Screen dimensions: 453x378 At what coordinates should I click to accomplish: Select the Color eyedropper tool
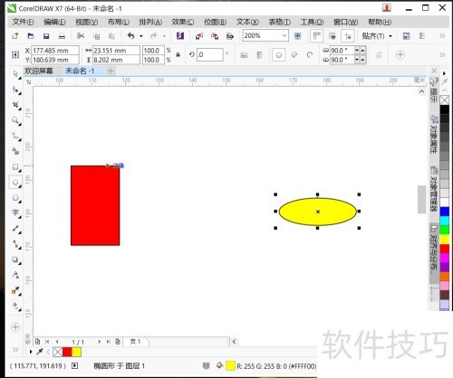15,291
